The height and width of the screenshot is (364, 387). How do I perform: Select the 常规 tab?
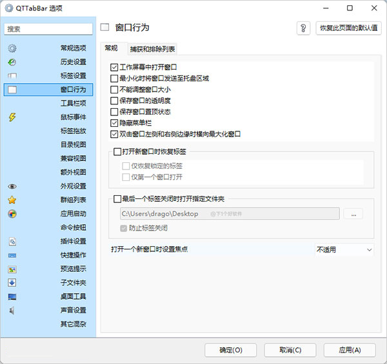(x=112, y=48)
